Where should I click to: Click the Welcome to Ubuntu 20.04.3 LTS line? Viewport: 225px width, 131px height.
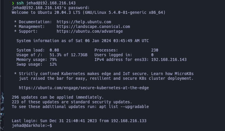coord(89,12)
